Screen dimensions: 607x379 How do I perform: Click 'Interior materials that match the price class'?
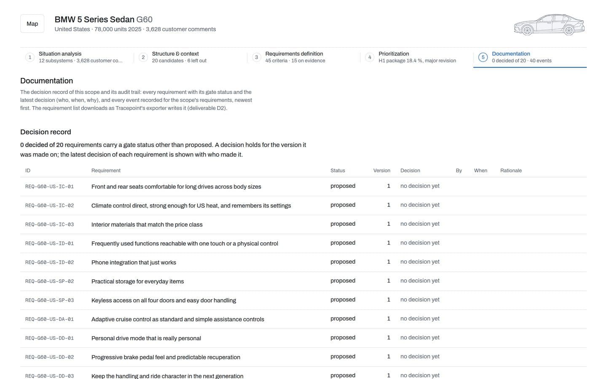[147, 224]
